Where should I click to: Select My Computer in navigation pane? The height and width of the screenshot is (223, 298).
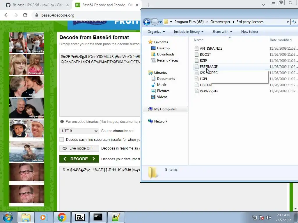tap(165, 109)
